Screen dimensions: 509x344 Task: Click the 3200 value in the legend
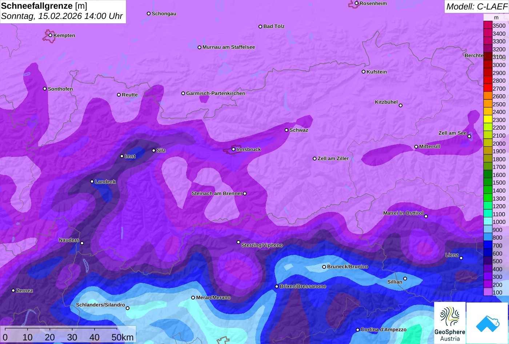pos(499,49)
